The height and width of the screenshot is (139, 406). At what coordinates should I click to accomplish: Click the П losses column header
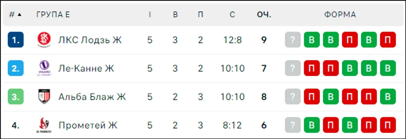coord(200,15)
